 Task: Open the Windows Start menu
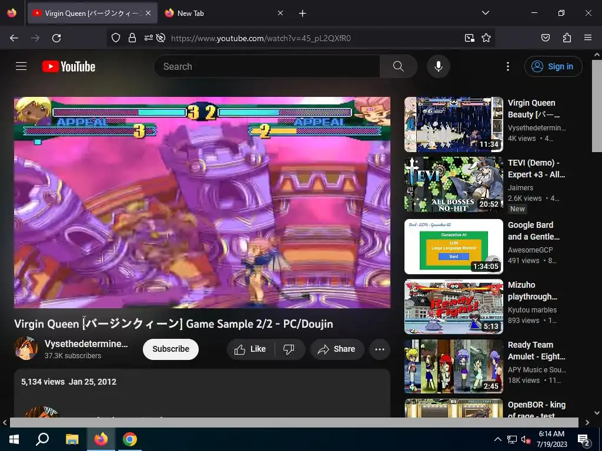(x=14, y=439)
